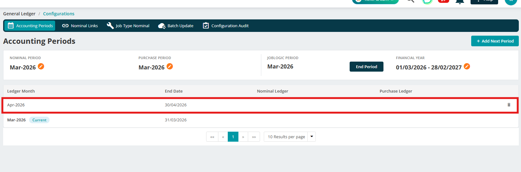Go to first page of results
Viewport: 521px width, 172px height.
point(212,137)
